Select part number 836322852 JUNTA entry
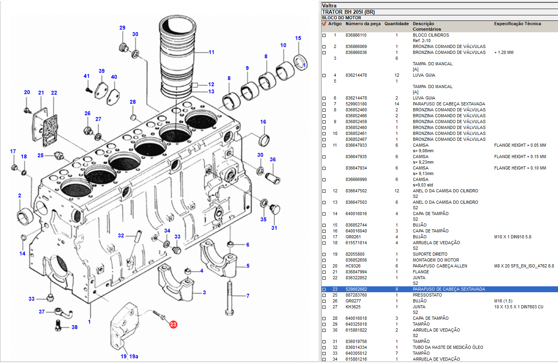Screen dimensions: 558x363 point(356,278)
